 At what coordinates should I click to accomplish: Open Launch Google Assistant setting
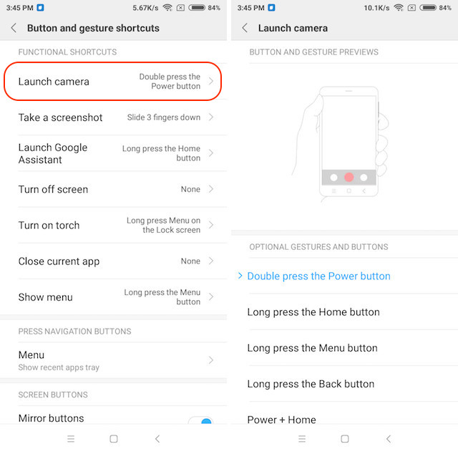point(113,153)
